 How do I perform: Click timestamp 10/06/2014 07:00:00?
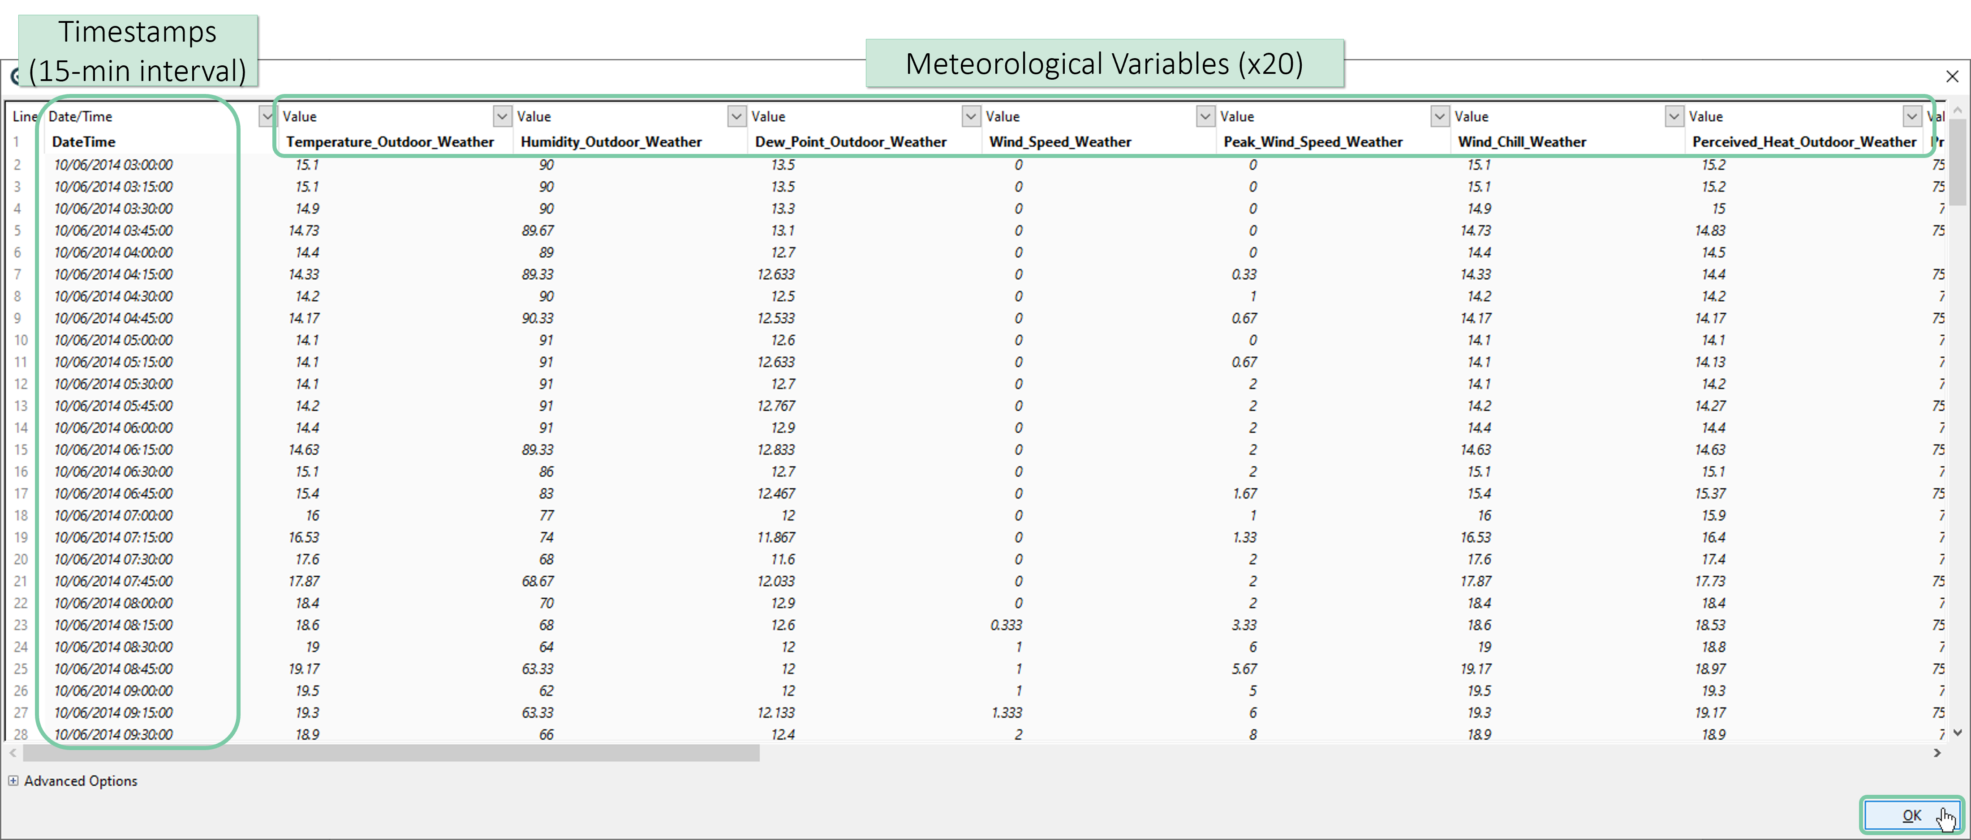tap(113, 516)
